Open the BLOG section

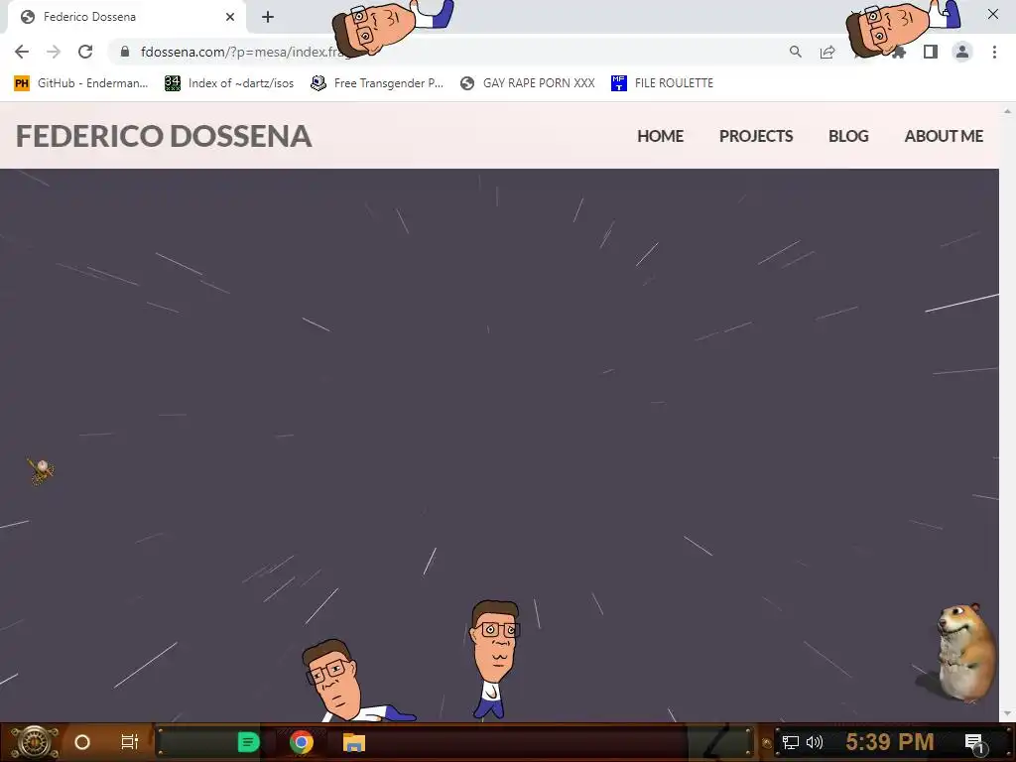coord(848,136)
